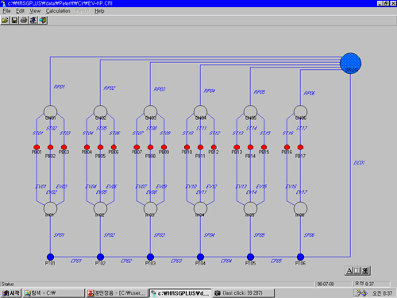Toggle the half-width button in IME bar
This screenshot has width=397, height=298.
pos(357,271)
